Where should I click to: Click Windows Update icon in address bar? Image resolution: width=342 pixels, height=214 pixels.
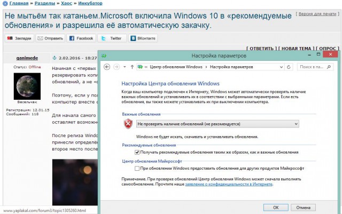tap(140, 67)
